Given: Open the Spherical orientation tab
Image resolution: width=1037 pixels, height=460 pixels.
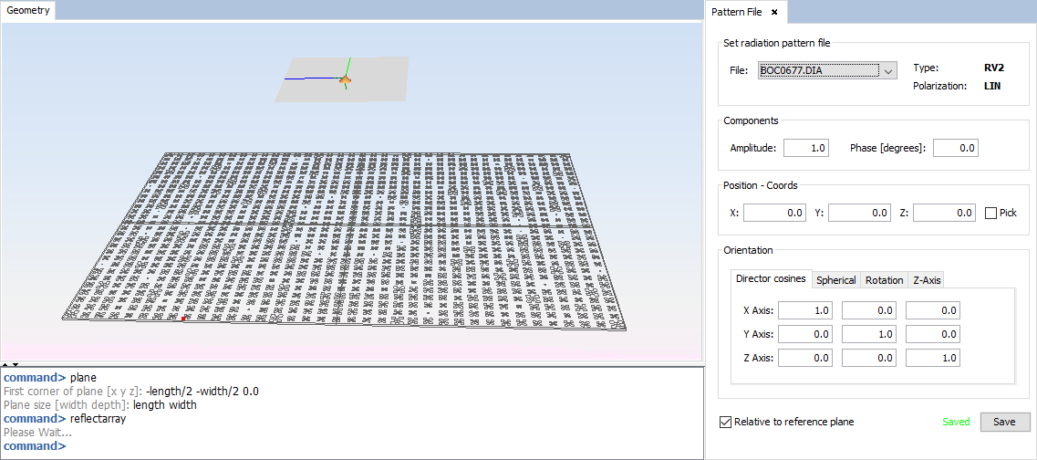Looking at the screenshot, I should 835,280.
